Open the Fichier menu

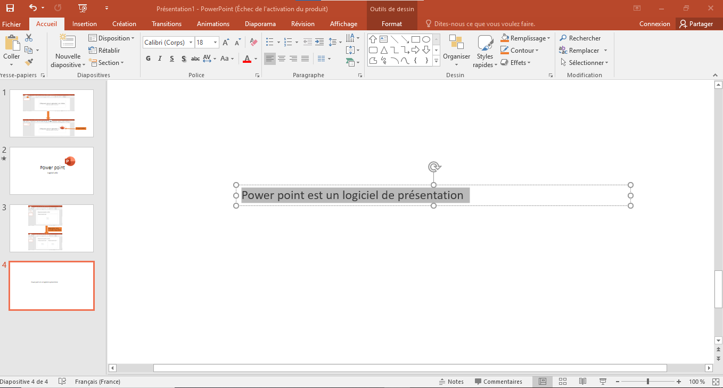pyautogui.click(x=12, y=24)
